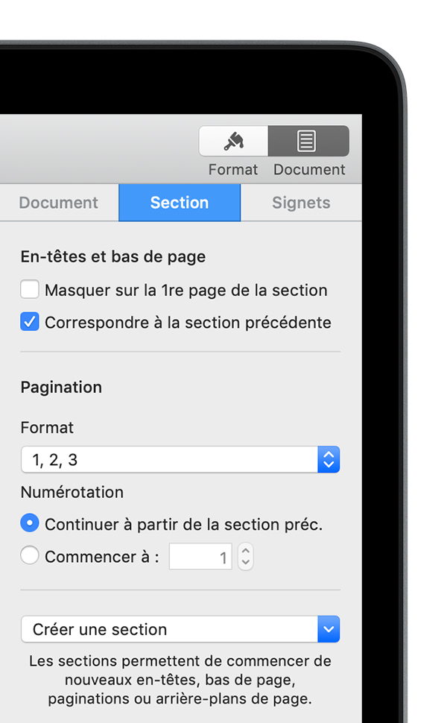Click the Document label under the toolbar icon

pos(309,170)
